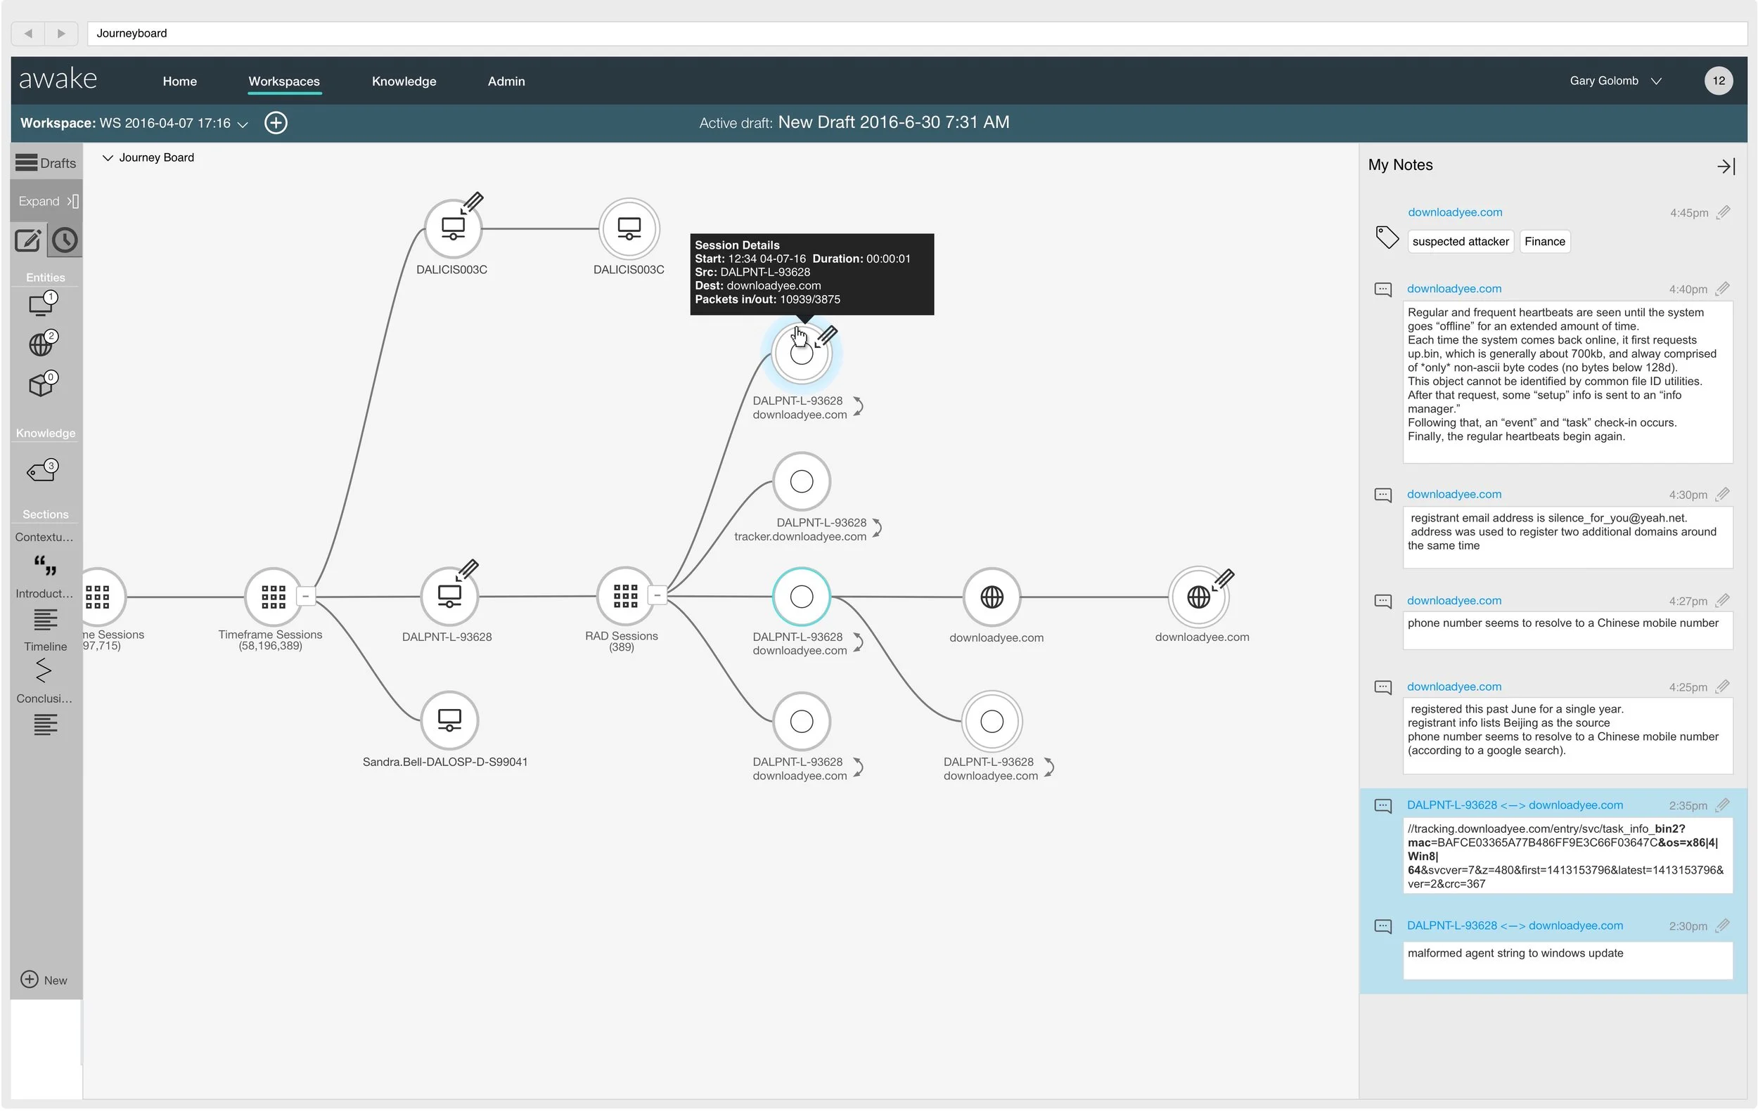This screenshot has width=1758, height=1111.
Task: Open the history clock icon in sidebar
Action: pyautogui.click(x=65, y=241)
